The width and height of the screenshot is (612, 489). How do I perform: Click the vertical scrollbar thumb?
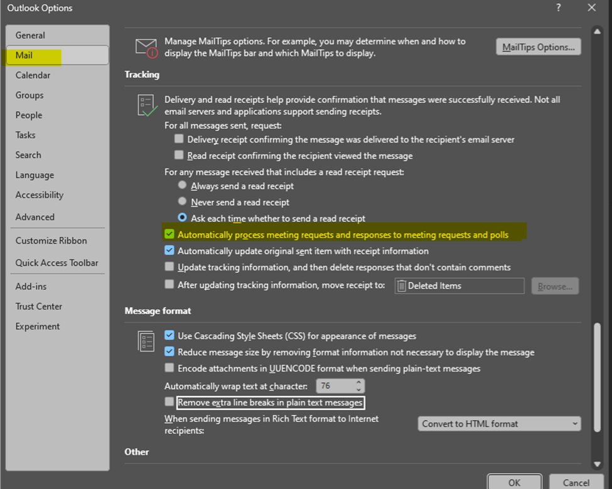(x=597, y=377)
